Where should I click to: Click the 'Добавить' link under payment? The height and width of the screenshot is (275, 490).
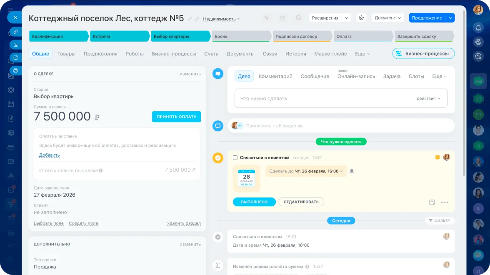pos(49,155)
